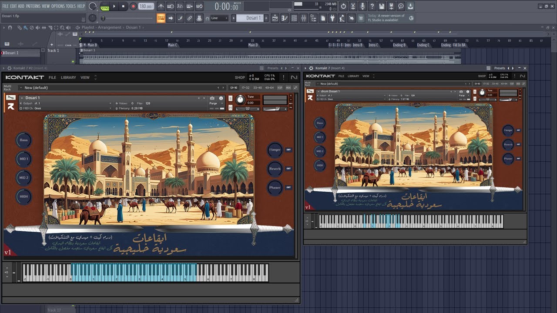The width and height of the screenshot is (557, 313).
Task: Open the PATTERNS menu in FL Studio
Action: [33, 6]
